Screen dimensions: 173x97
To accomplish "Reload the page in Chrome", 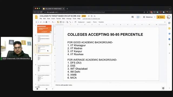I will [41, 12].
